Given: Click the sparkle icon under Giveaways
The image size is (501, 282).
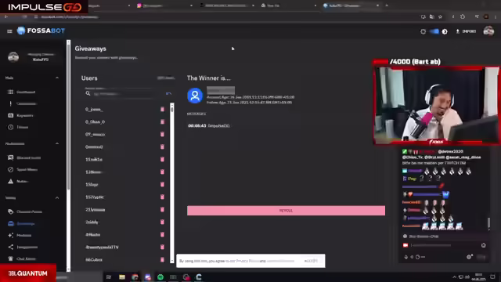Looking at the screenshot, I should click(x=10, y=235).
